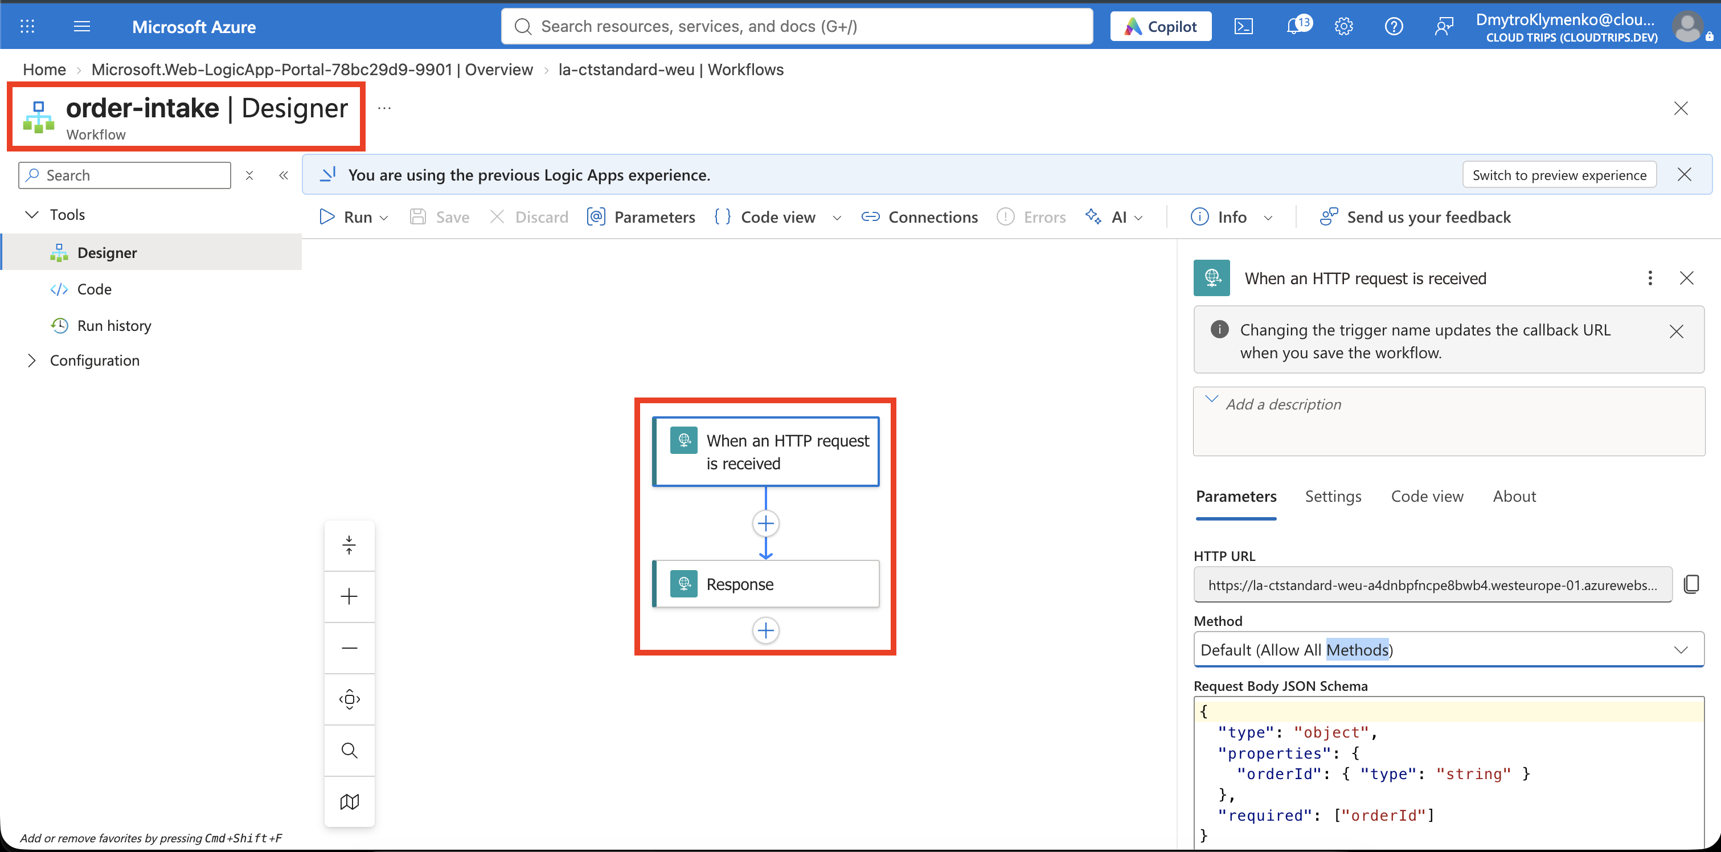Screen dimensions: 1721x852
Task: Select the Parameters tab in trigger panel
Action: click(1236, 497)
